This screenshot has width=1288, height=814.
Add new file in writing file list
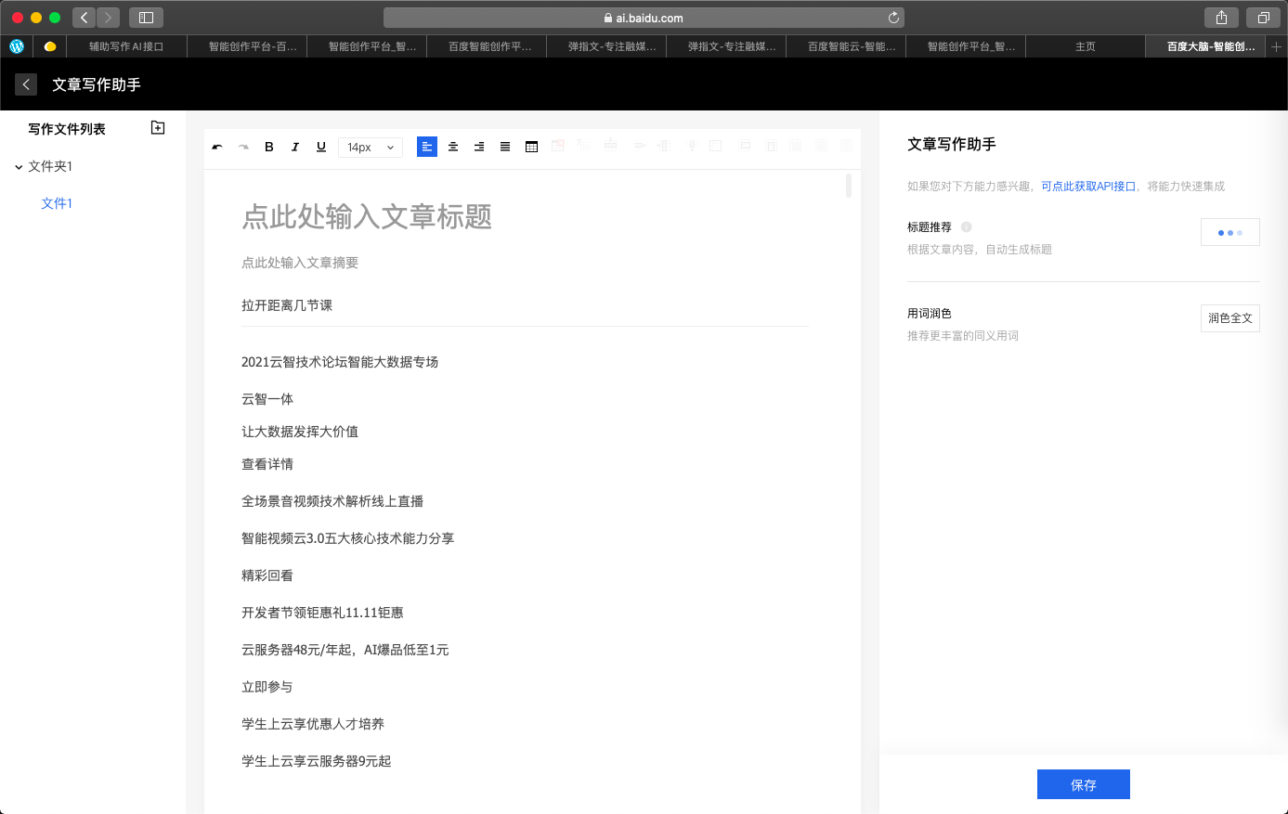pyautogui.click(x=158, y=128)
